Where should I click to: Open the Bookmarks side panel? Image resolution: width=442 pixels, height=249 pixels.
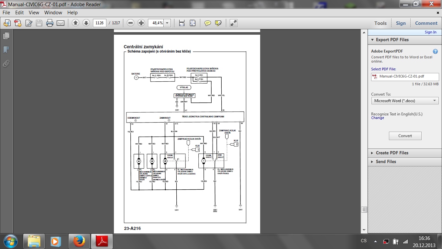tap(6, 50)
